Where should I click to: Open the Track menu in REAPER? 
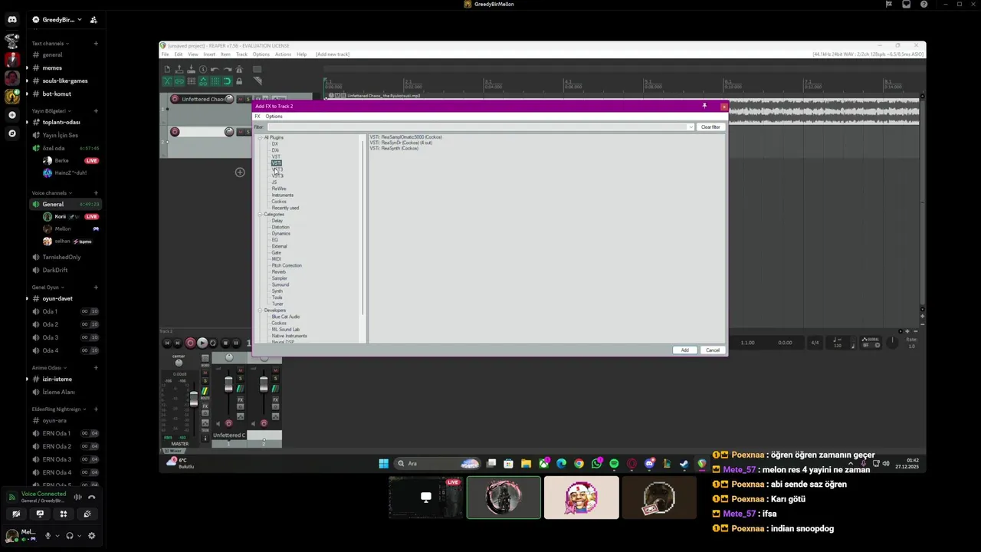[241, 54]
